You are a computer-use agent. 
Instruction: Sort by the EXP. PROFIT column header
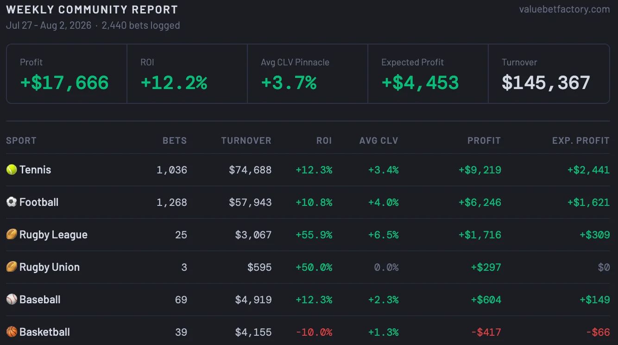[x=581, y=141]
